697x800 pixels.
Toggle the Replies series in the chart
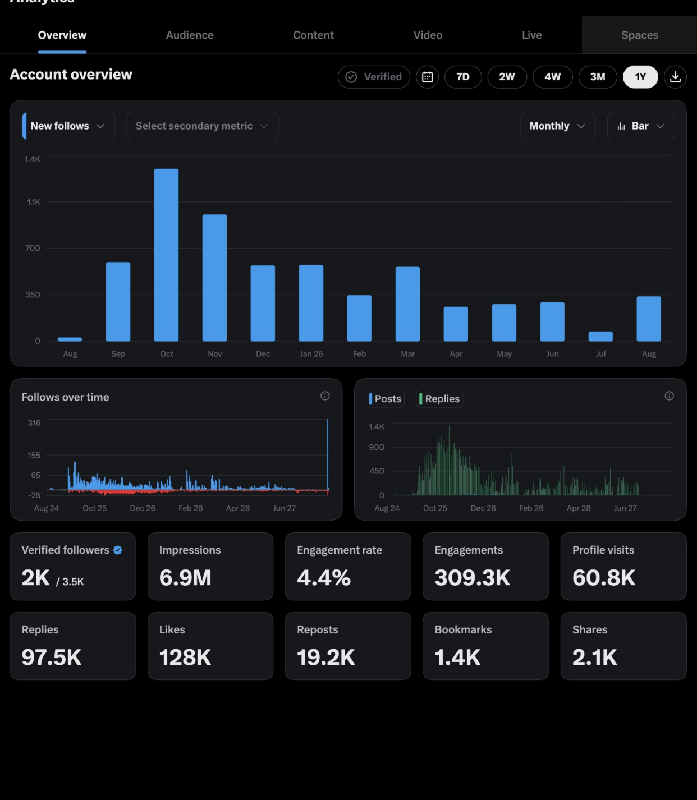pos(439,399)
